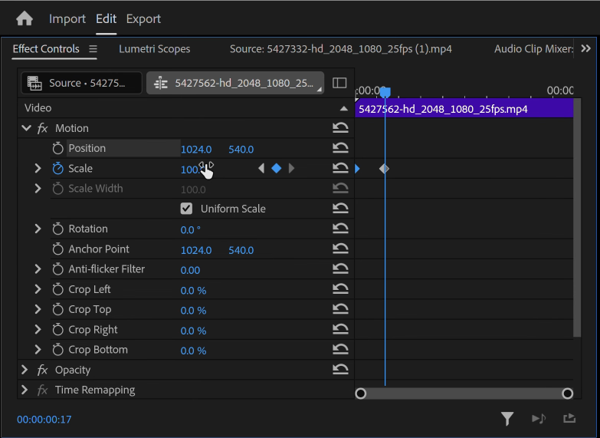Click the export/send clip icon
The width and height of the screenshot is (600, 438).
(x=569, y=418)
